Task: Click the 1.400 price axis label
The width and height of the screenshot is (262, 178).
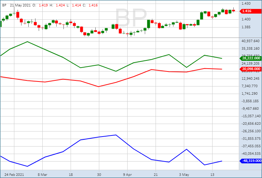Action: click(x=246, y=19)
